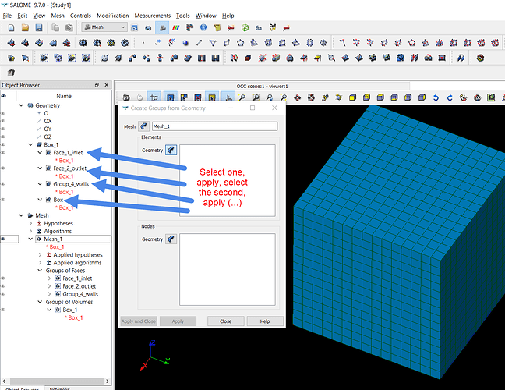The height and width of the screenshot is (390, 505).
Task: Select Face_2_outlet under Box_1 geometry
Action: point(69,168)
